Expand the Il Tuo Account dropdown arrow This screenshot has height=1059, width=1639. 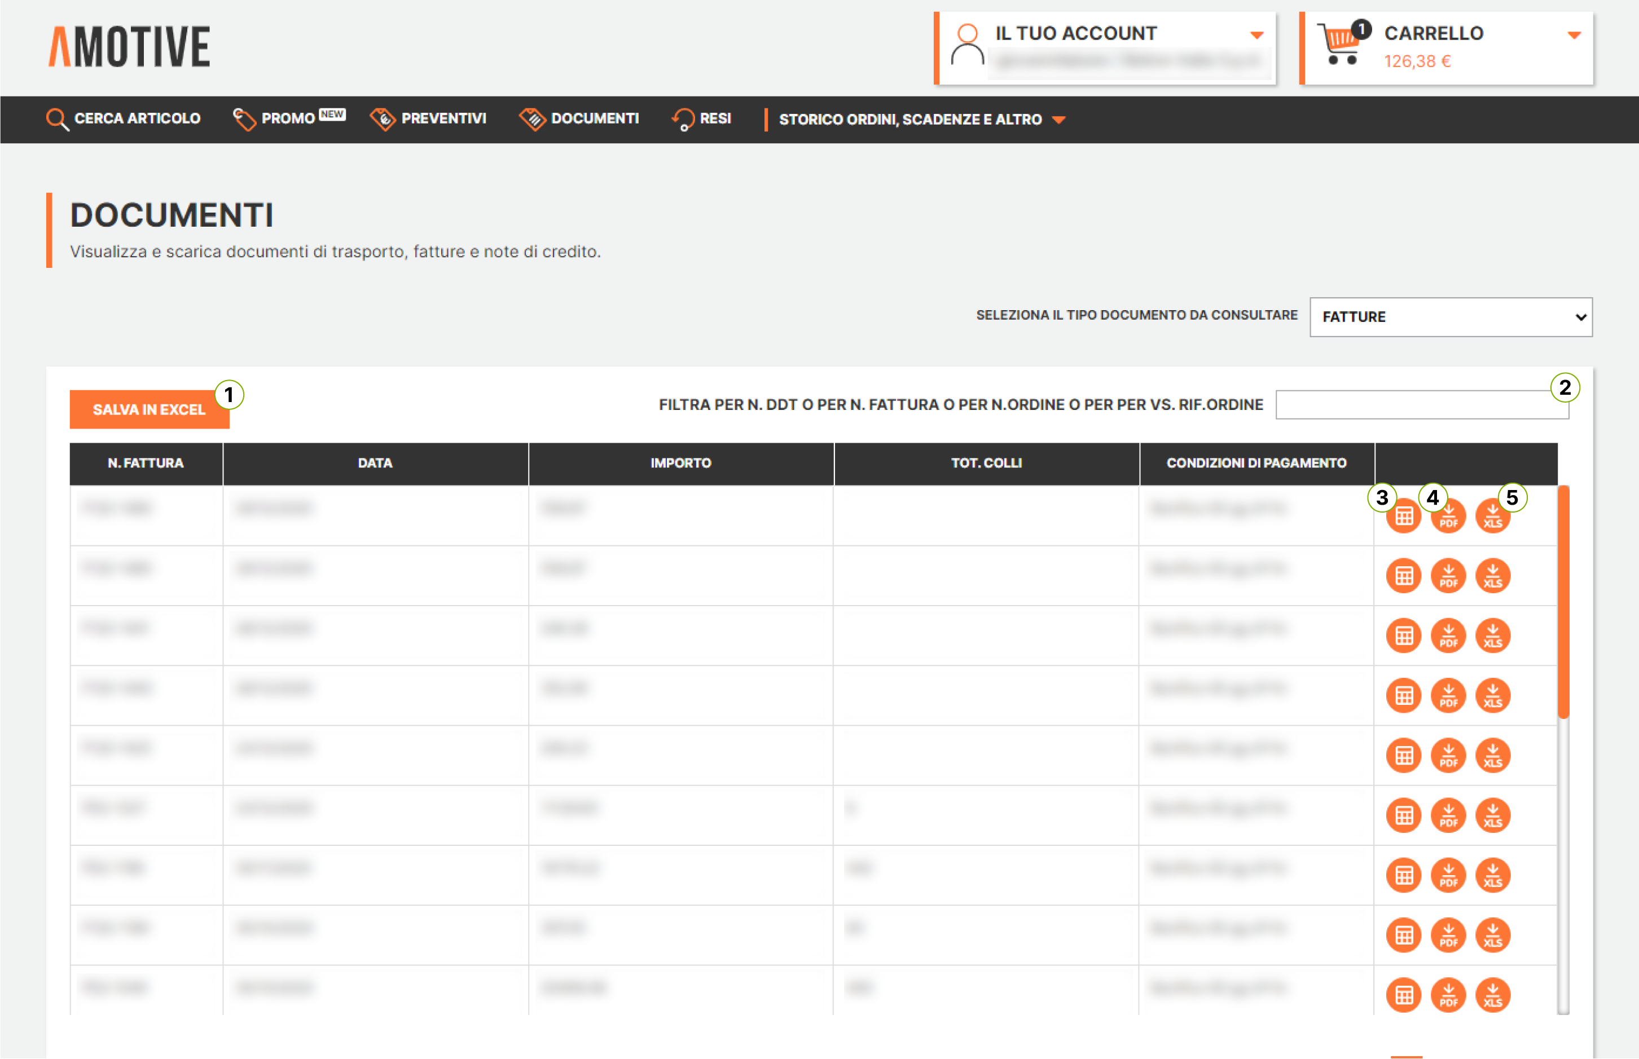point(1256,34)
